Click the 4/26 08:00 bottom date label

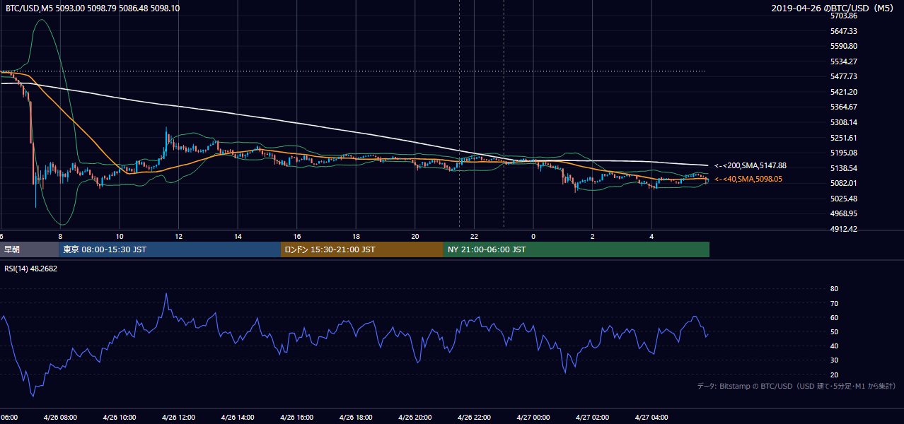point(60,418)
